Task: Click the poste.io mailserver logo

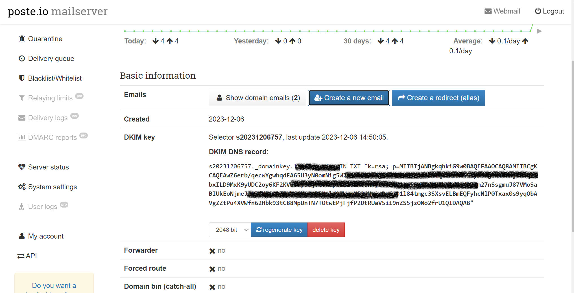Action: (x=57, y=12)
